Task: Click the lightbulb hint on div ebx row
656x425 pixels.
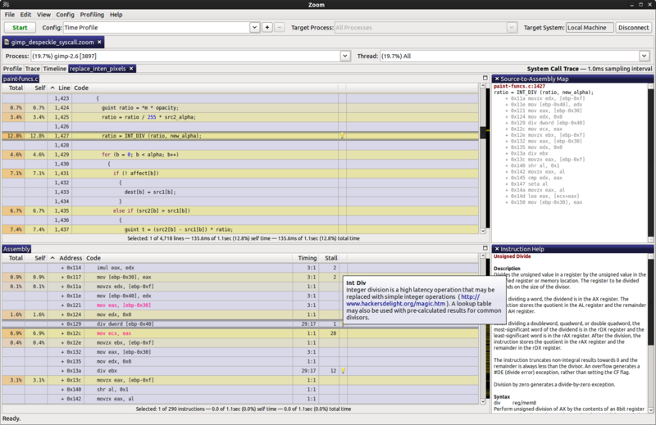Action: [x=343, y=371]
